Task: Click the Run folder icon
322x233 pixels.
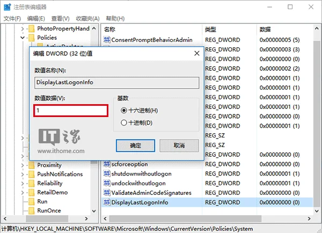Action: (32, 201)
